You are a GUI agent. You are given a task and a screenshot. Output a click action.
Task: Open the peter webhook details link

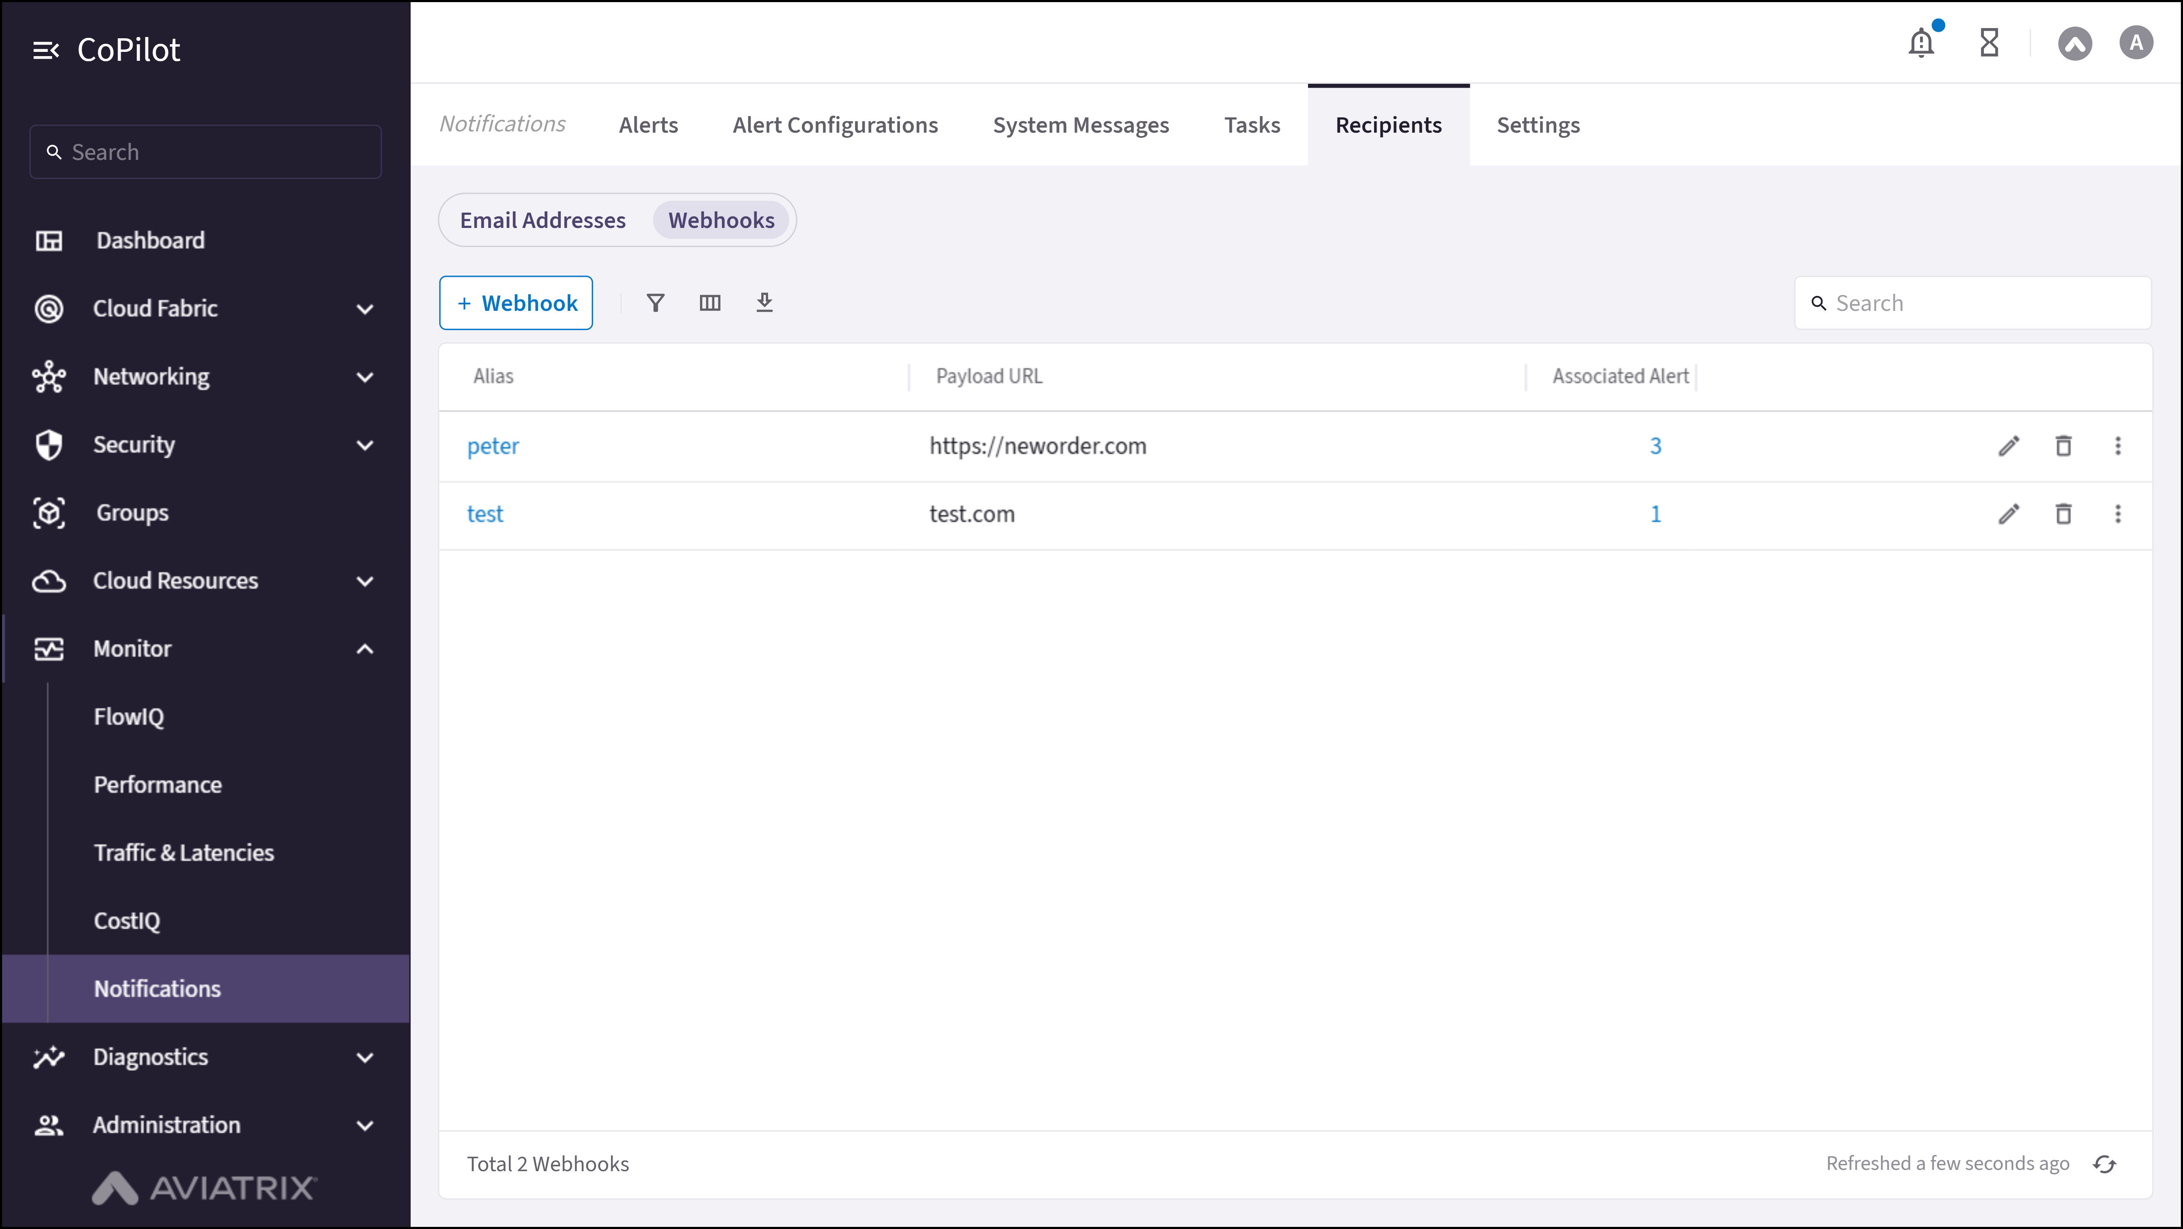tap(492, 446)
